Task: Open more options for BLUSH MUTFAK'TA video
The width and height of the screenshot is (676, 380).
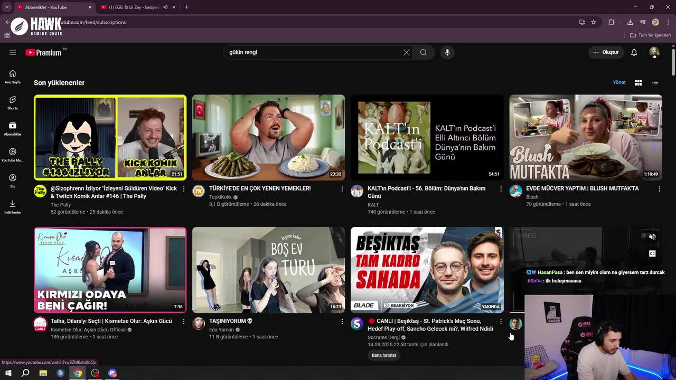Action: (659, 189)
